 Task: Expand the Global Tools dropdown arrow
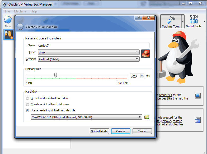(204, 21)
